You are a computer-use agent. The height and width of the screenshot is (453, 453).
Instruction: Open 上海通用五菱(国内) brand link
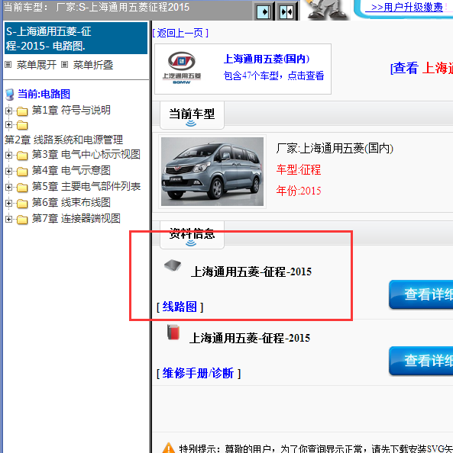coord(267,59)
